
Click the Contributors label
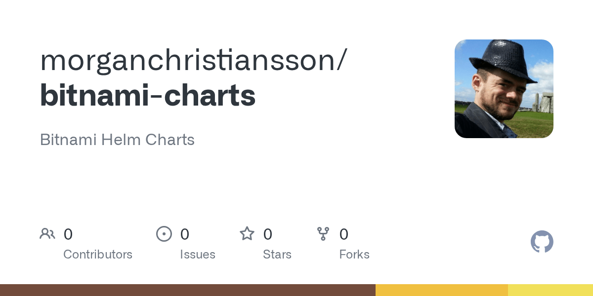(98, 255)
